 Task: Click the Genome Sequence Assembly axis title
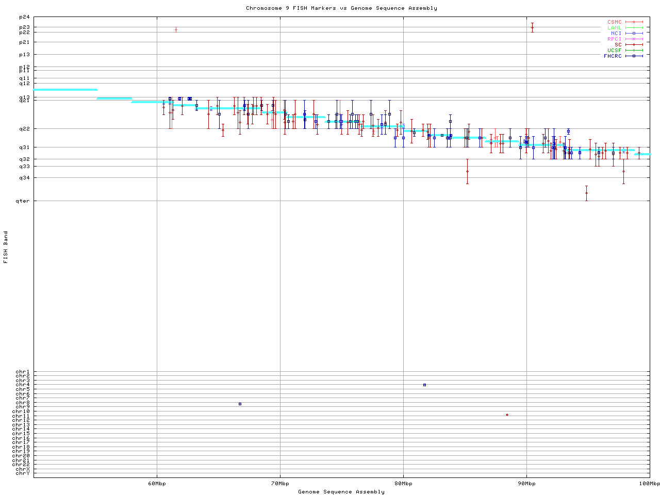click(x=341, y=492)
